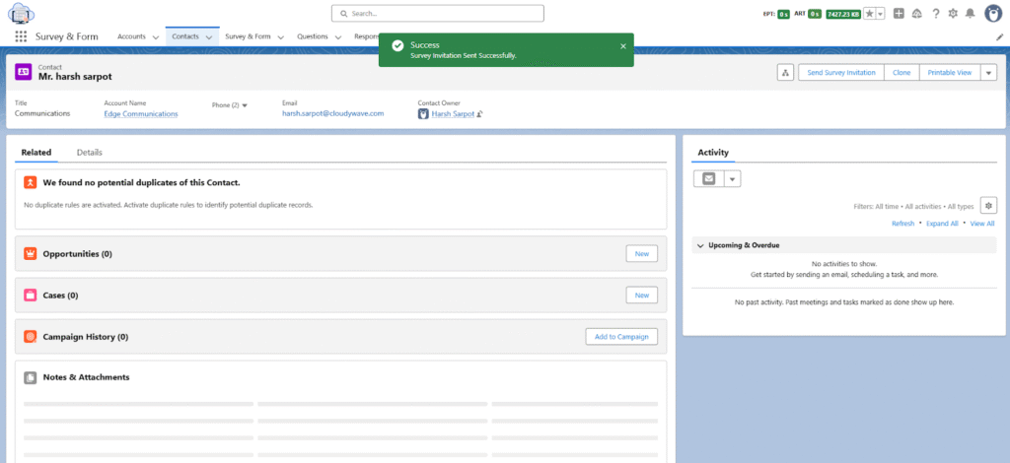The image size is (1010, 463).
Task: Click the edit navigation pencil icon
Action: 998,36
